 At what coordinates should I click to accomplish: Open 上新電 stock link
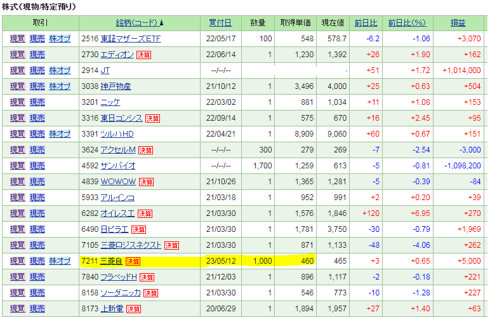tap(112, 309)
